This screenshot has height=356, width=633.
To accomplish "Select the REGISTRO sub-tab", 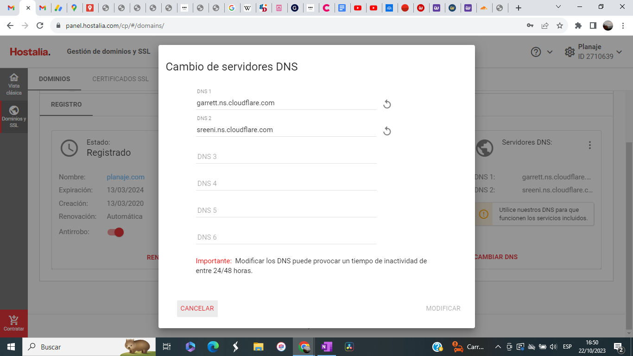I will click(66, 105).
